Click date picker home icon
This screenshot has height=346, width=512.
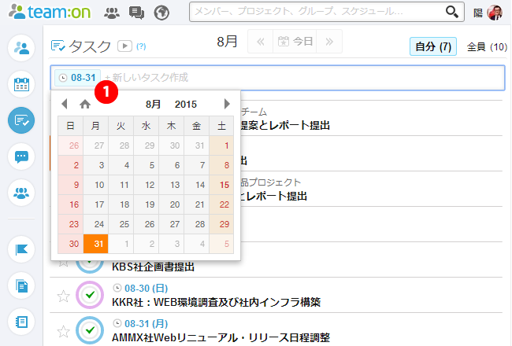point(85,104)
